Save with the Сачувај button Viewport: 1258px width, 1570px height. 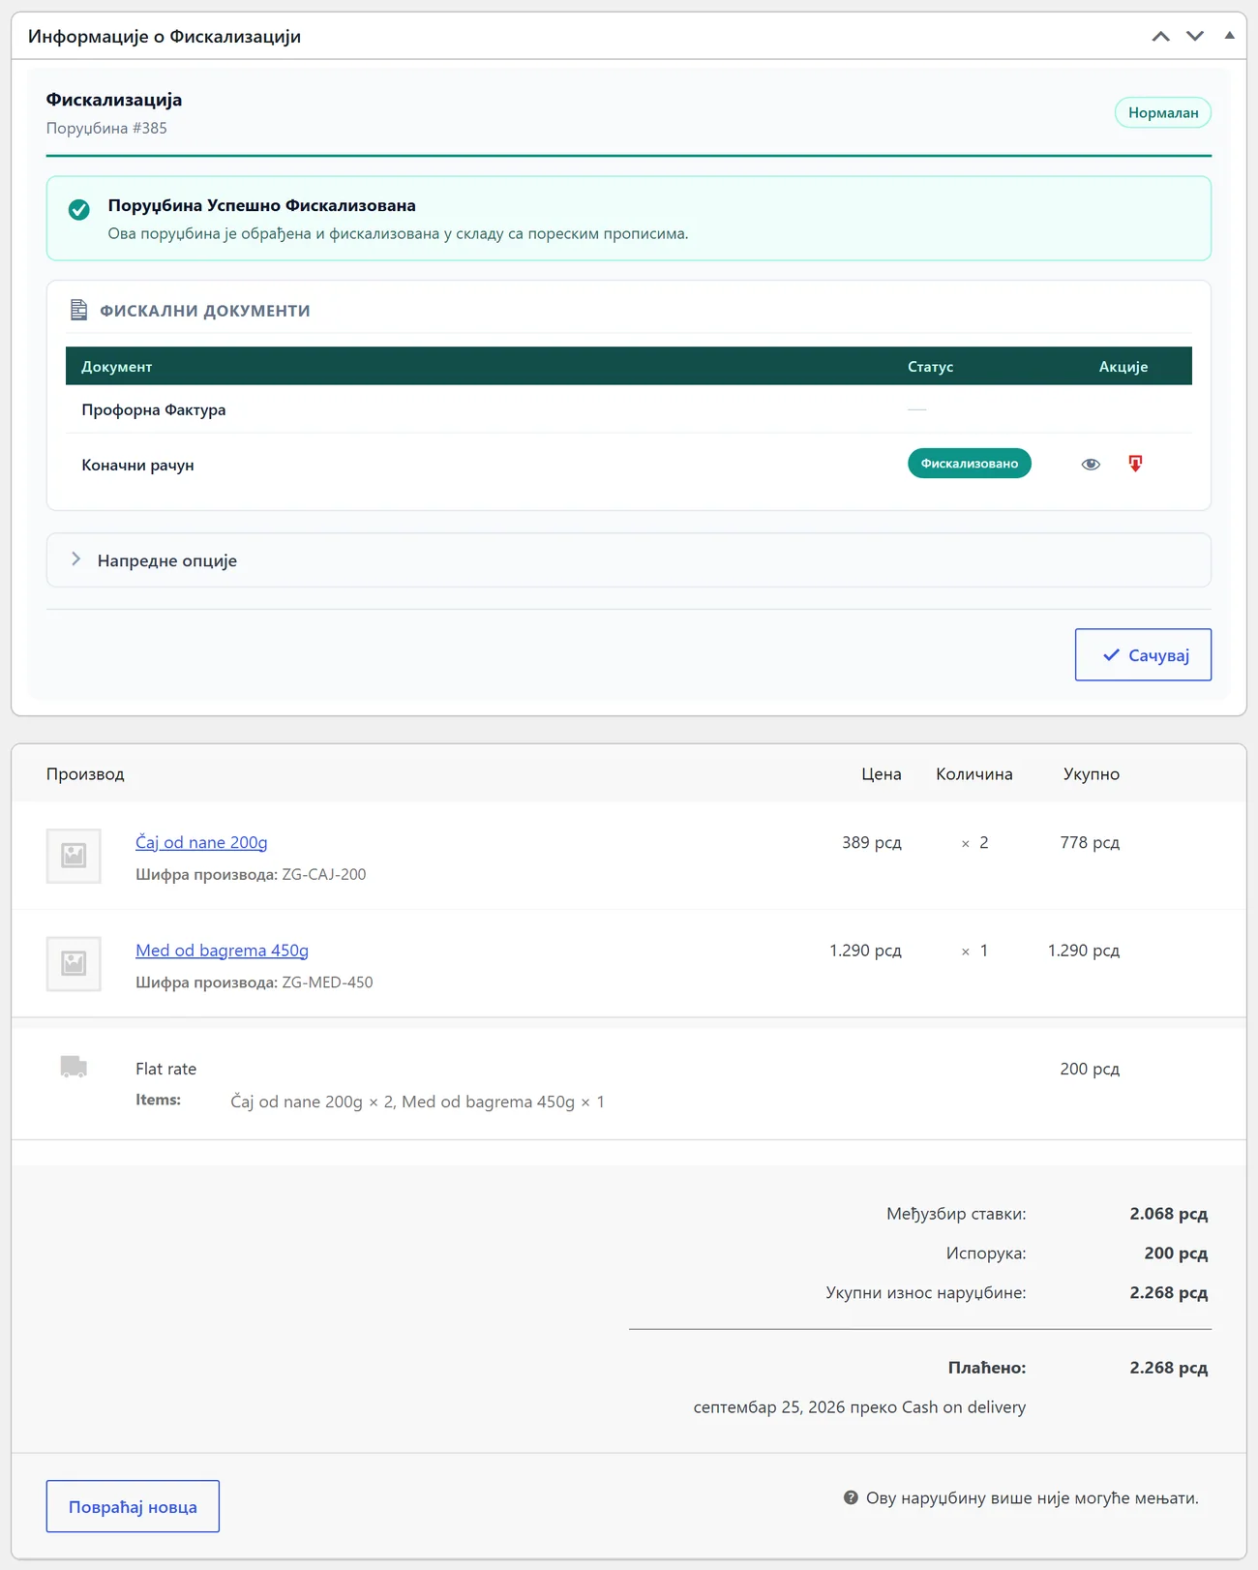pos(1143,655)
